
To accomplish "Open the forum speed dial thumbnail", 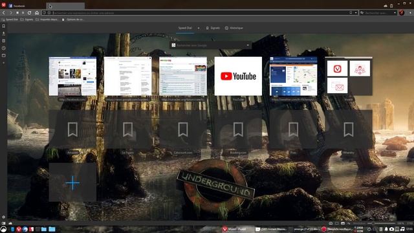I will coord(183,76).
